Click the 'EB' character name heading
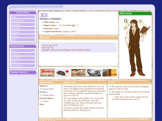 [44, 15]
